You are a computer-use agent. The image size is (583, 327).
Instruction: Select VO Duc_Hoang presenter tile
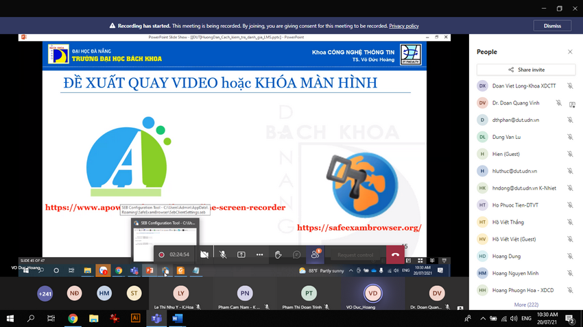[373, 293]
